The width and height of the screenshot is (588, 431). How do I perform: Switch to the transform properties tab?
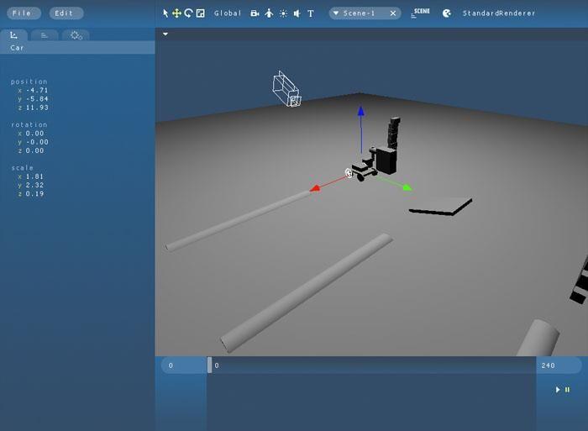tap(14, 34)
